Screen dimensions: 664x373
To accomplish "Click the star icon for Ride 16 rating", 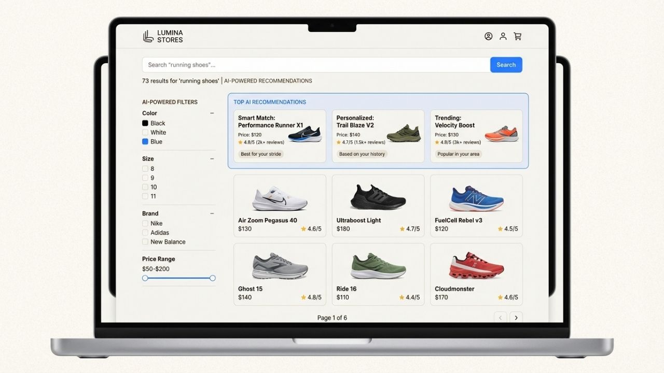I will pyautogui.click(x=402, y=297).
